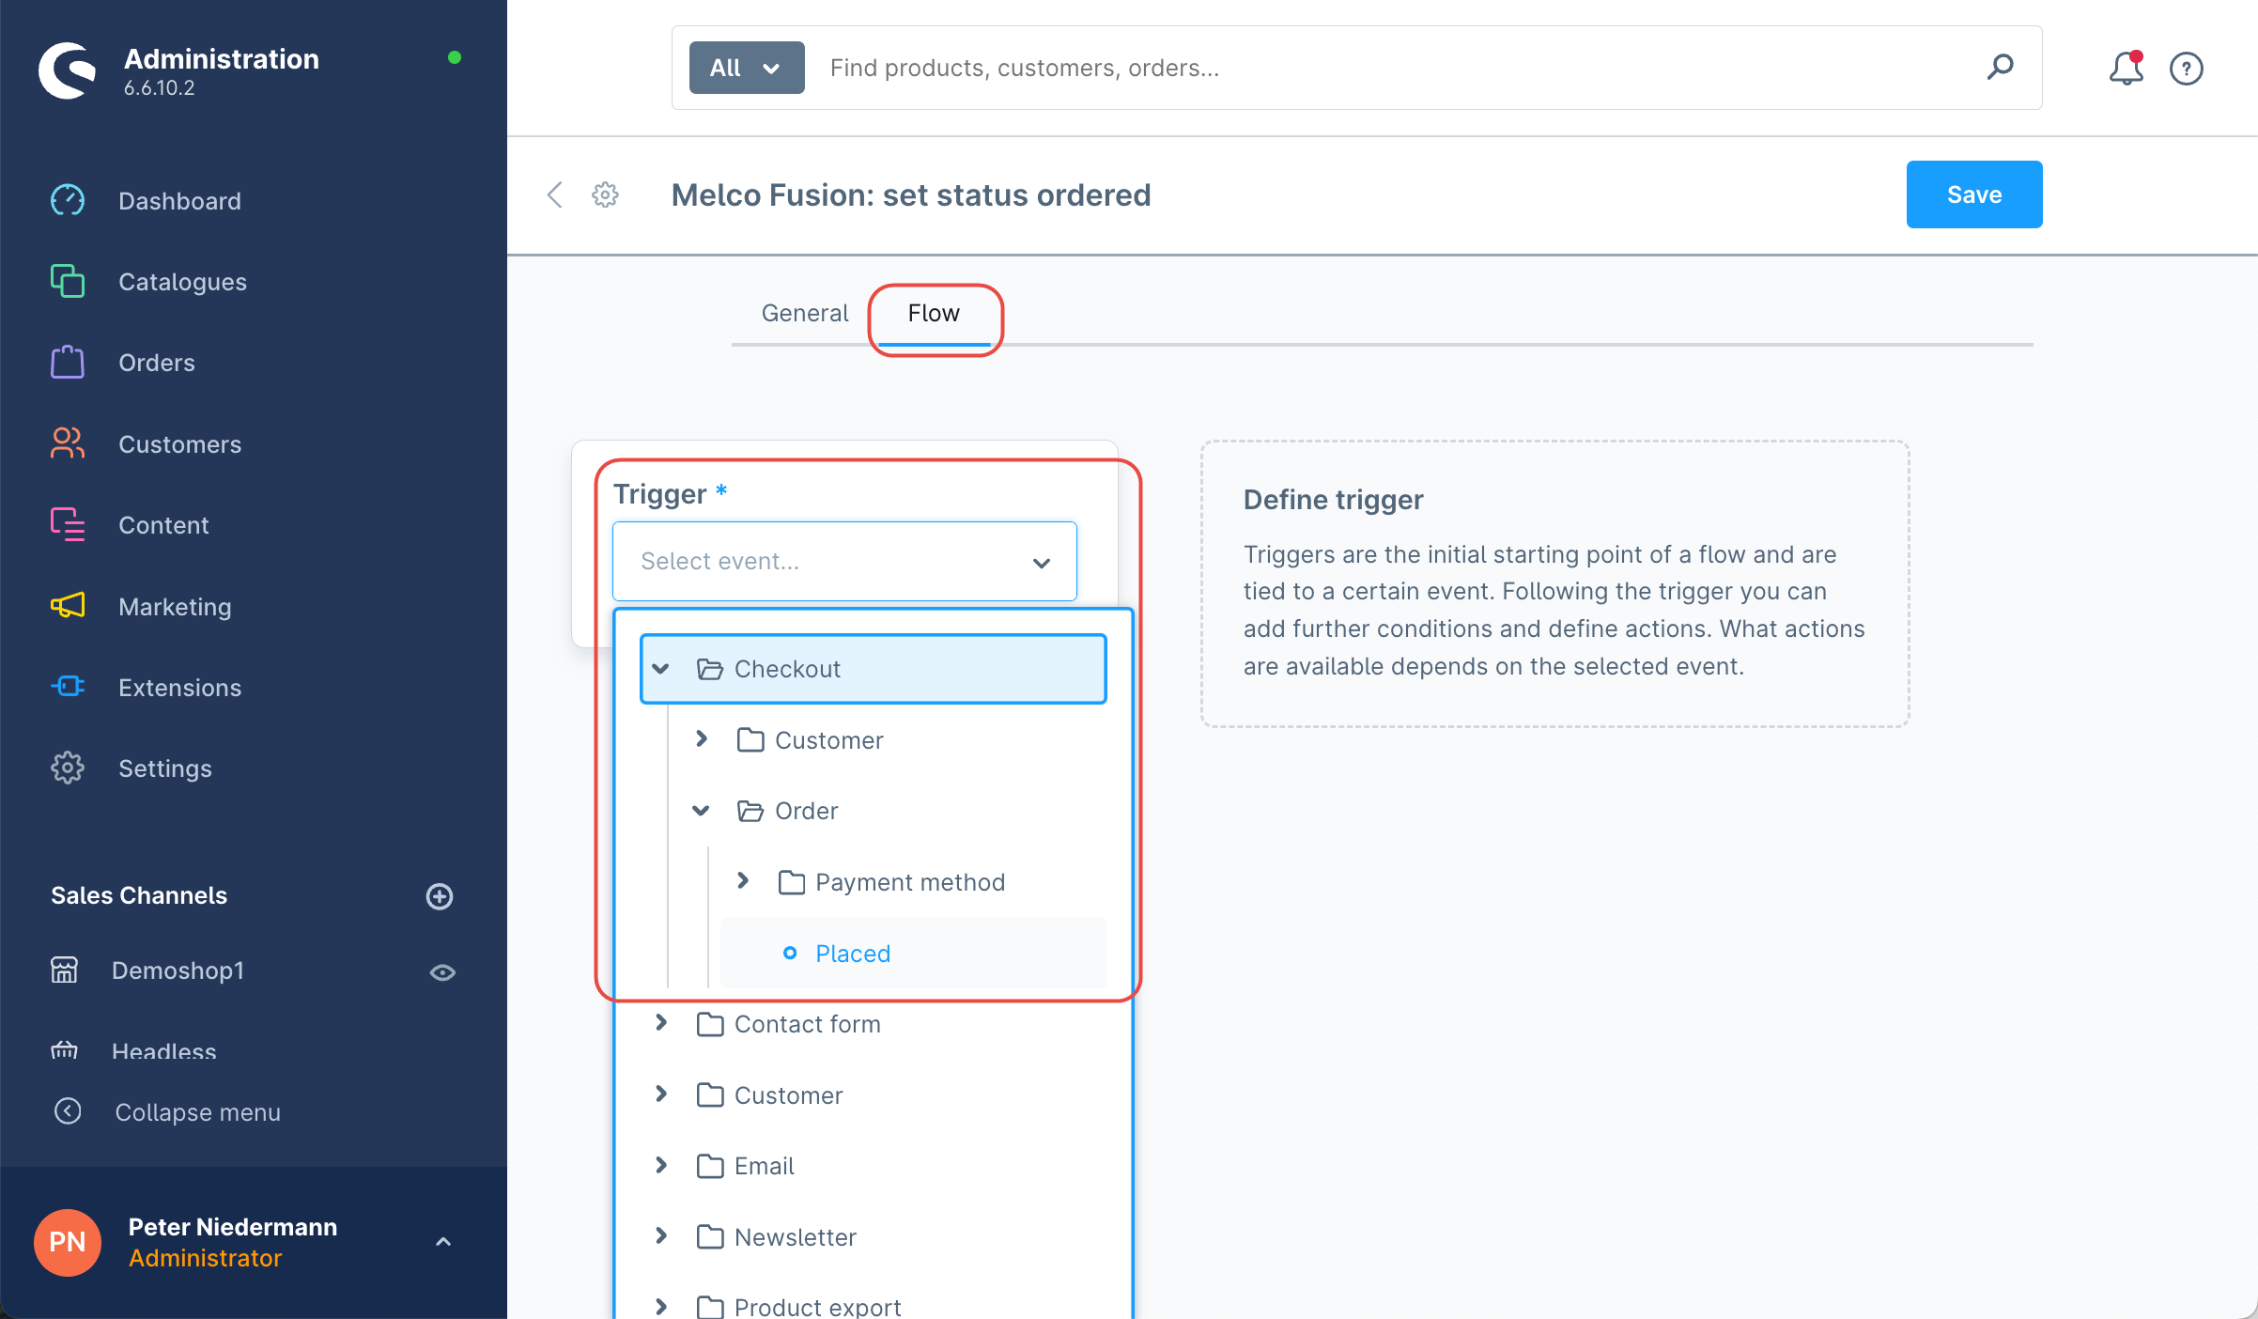Image resolution: width=2258 pixels, height=1319 pixels.
Task: Click the Peter Niedermann avatar
Action: click(x=68, y=1242)
